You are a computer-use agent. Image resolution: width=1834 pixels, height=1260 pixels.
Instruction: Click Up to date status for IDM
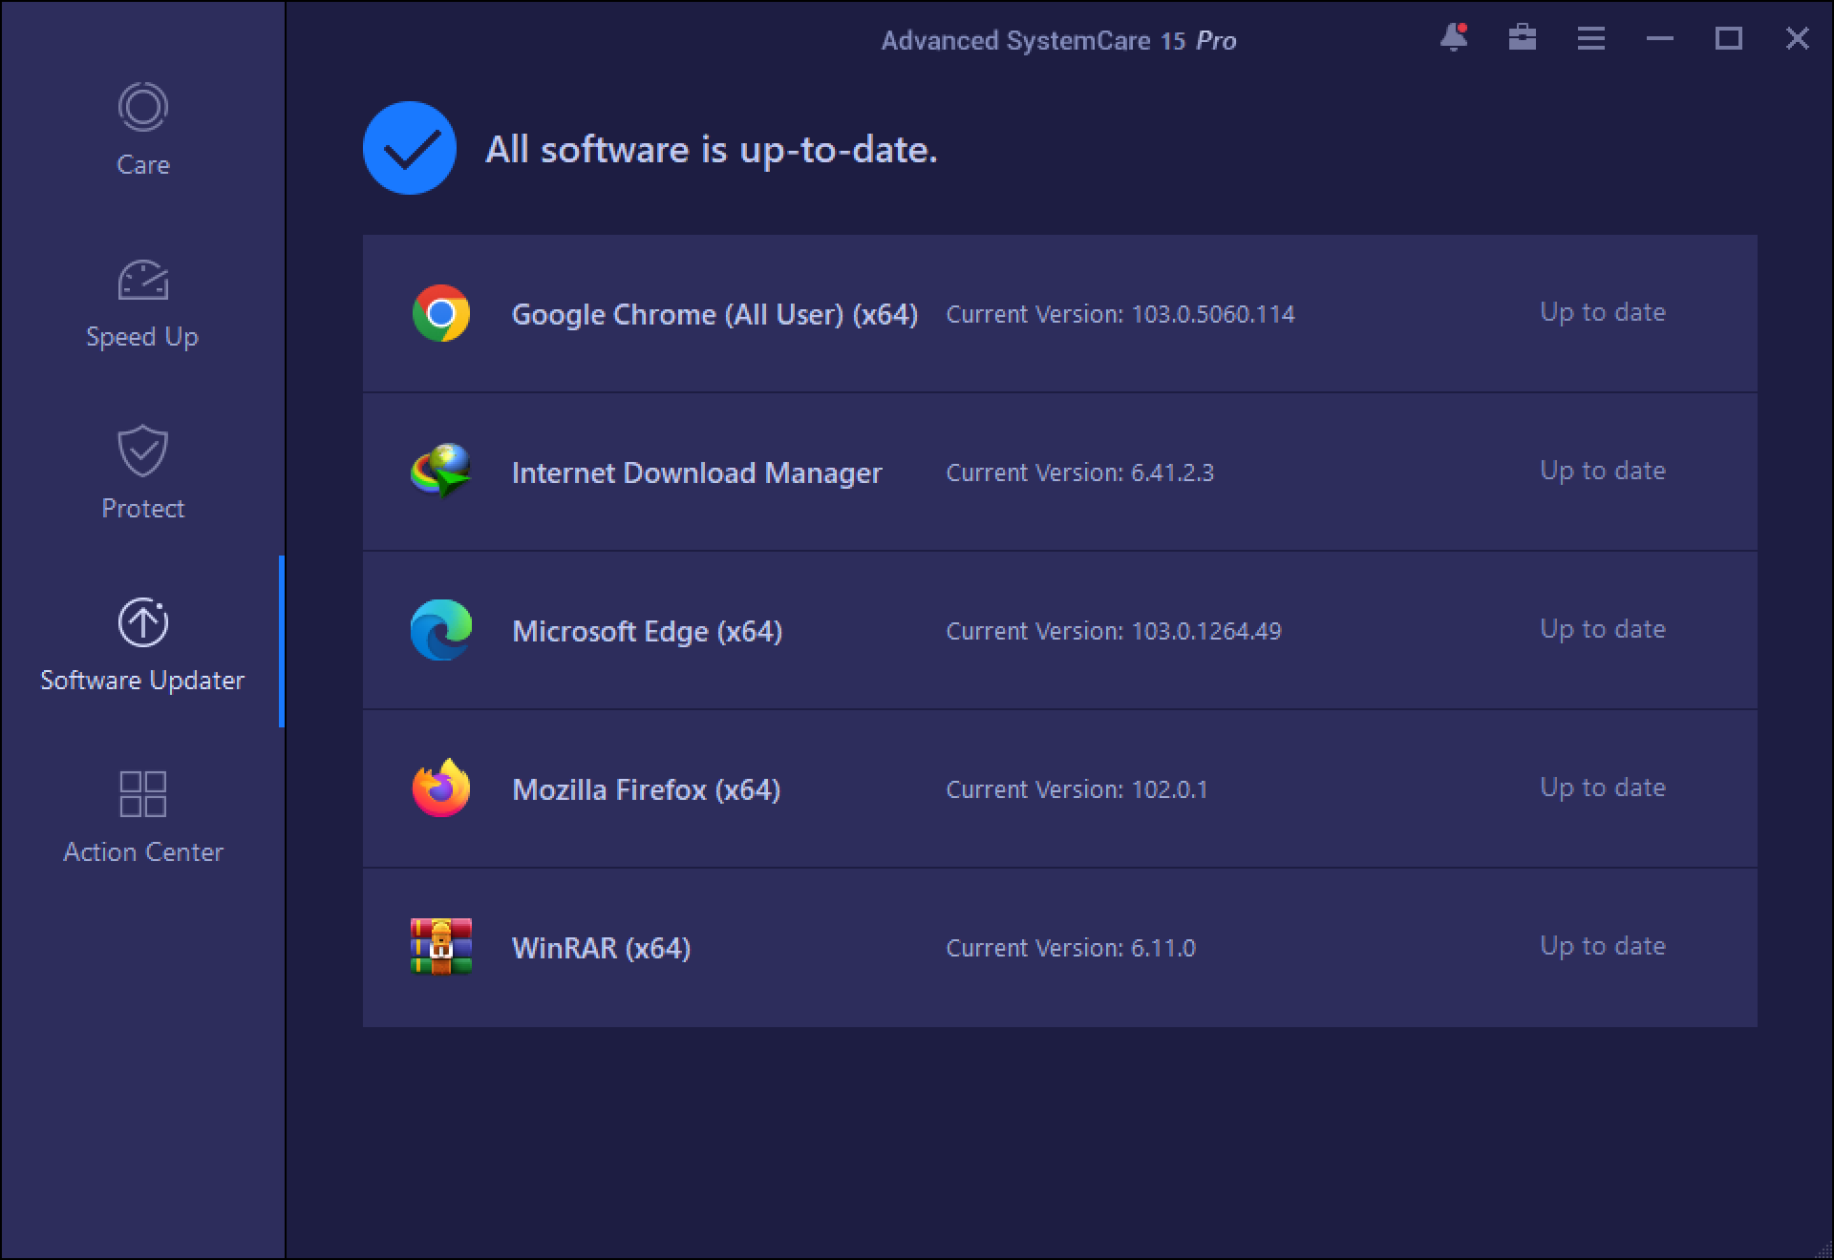(x=1603, y=472)
